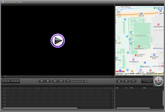Toggle fullscreen with the expand arrows icon
Viewport: 165px width, 112px height.
pos(68,81)
